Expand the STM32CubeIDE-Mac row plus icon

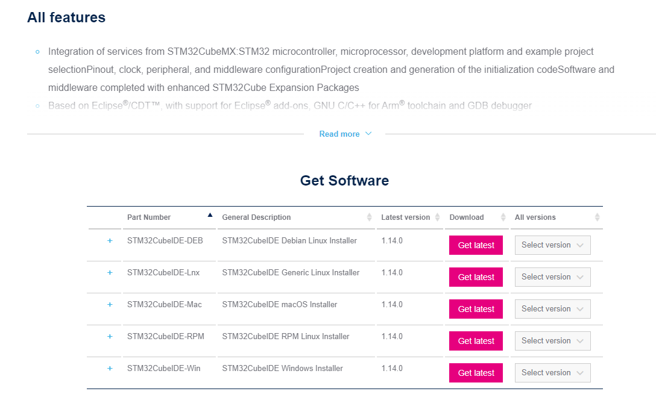coord(110,305)
